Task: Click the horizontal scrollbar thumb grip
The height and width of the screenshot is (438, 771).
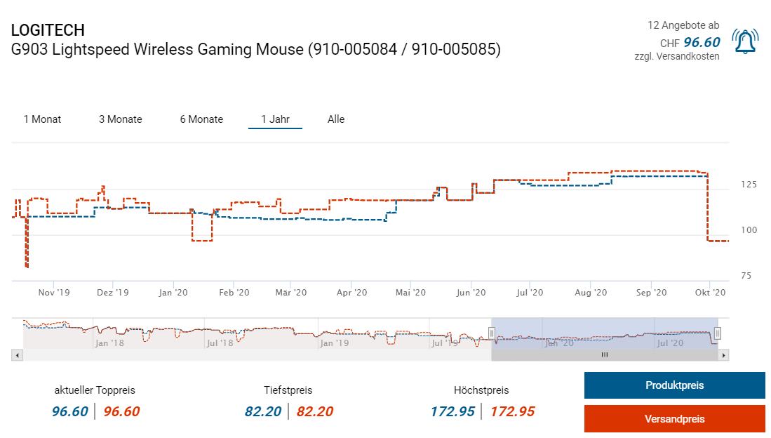Action: click(604, 355)
